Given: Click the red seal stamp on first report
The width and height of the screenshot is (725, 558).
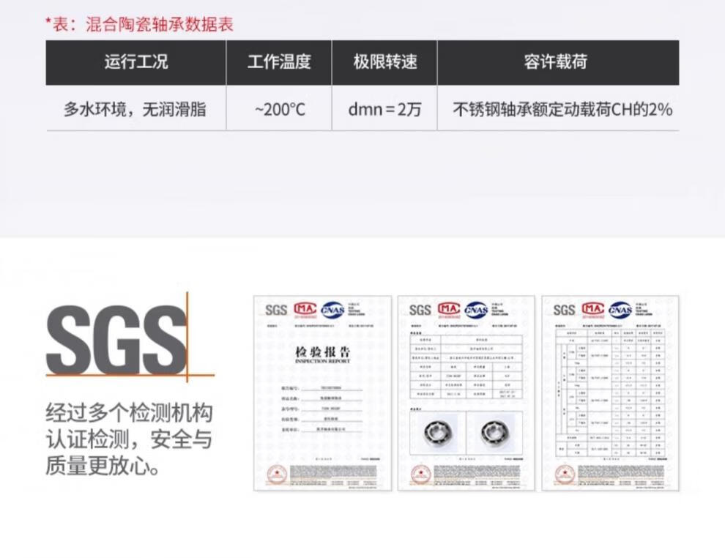Looking at the screenshot, I should [x=277, y=475].
